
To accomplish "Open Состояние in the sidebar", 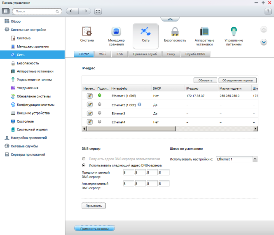I will point(25,121).
